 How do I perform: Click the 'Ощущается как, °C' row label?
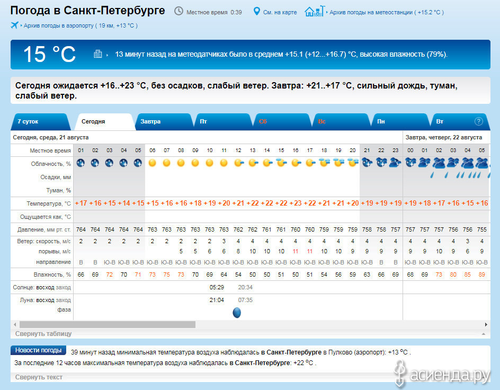click(46, 217)
